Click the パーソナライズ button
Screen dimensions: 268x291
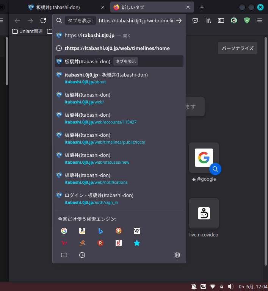[238, 48]
